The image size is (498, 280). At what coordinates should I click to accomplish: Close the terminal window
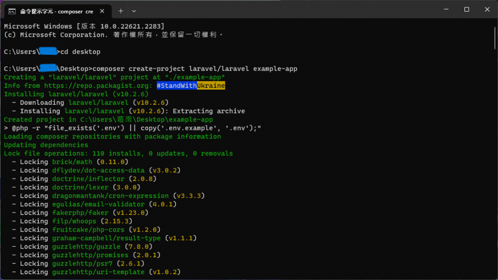click(x=487, y=10)
